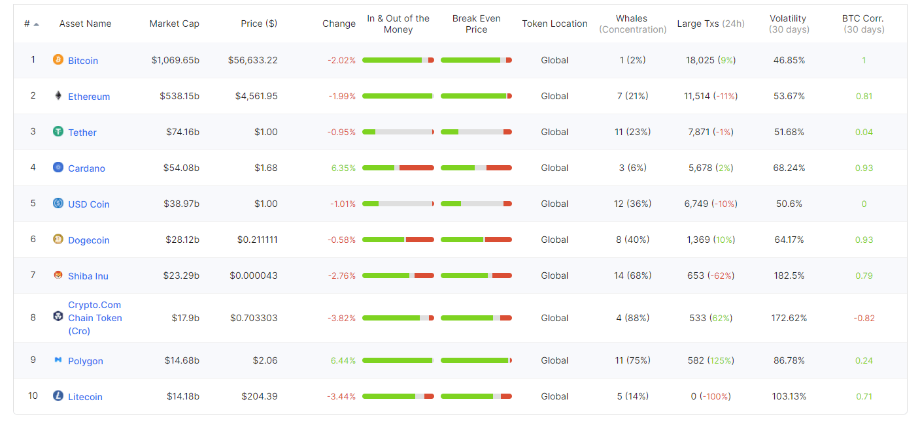This screenshot has height=423, width=920.
Task: Click Dogecoin's Break Even Price bar
Action: (476, 240)
